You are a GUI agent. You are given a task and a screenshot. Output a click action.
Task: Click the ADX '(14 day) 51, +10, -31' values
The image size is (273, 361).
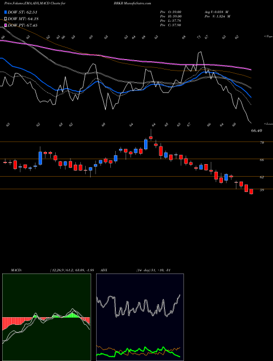point(153,270)
